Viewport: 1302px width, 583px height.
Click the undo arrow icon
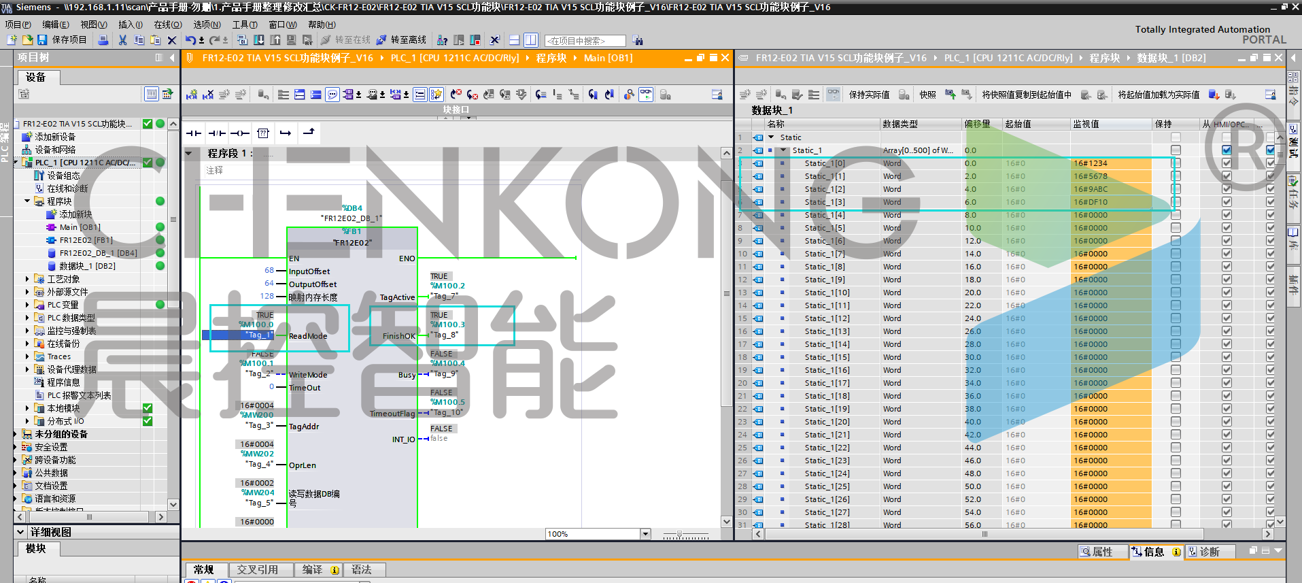coord(190,40)
